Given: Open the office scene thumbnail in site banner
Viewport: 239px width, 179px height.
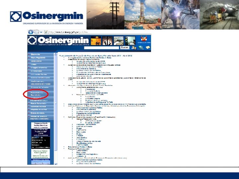Looking at the screenshot, I should [130, 41].
